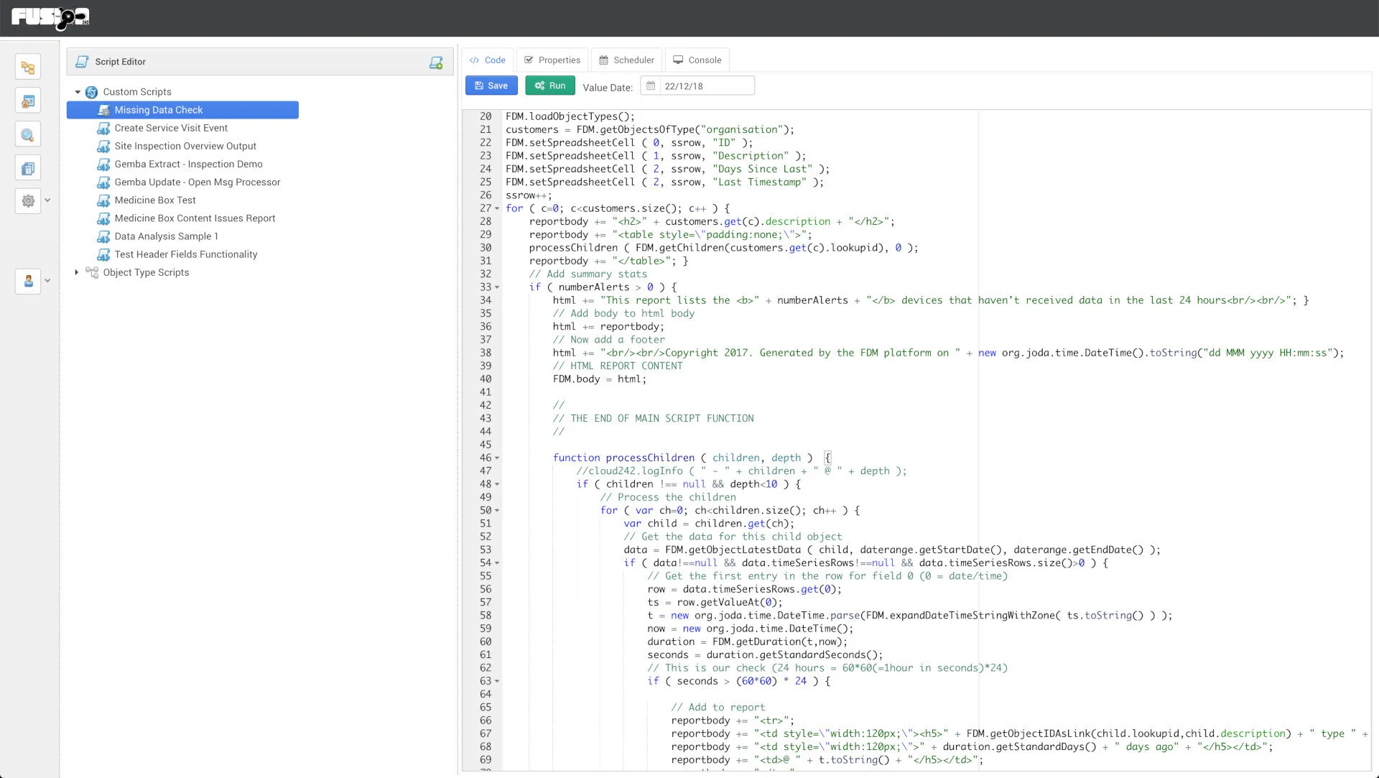The height and width of the screenshot is (778, 1379).
Task: Click the Value Date calendar icon
Action: 651,86
